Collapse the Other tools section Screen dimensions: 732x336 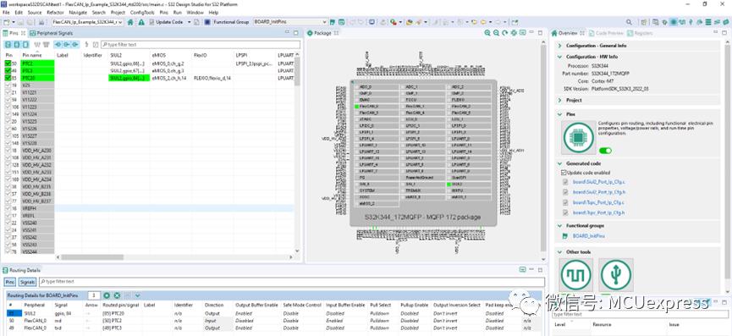[x=560, y=252]
